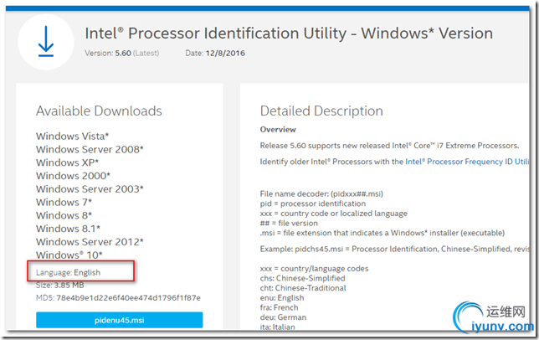This screenshot has height=340, width=539.
Task: Click the Available Downloads heading
Action: [x=99, y=111]
